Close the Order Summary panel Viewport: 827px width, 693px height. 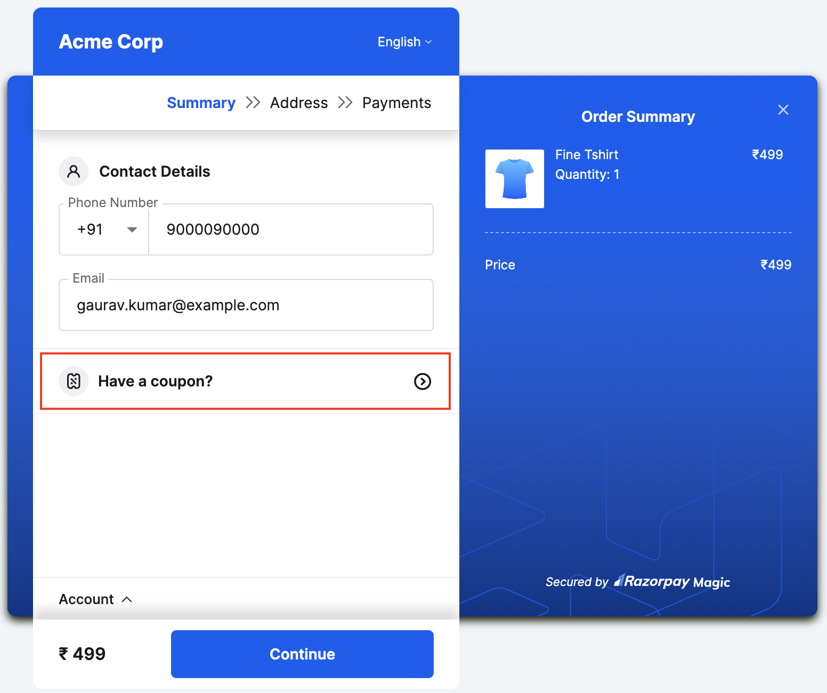click(x=783, y=110)
